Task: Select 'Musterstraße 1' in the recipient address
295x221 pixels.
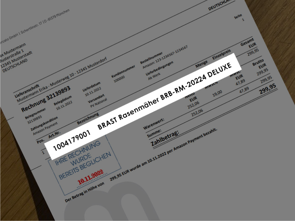Action: click(x=11, y=56)
